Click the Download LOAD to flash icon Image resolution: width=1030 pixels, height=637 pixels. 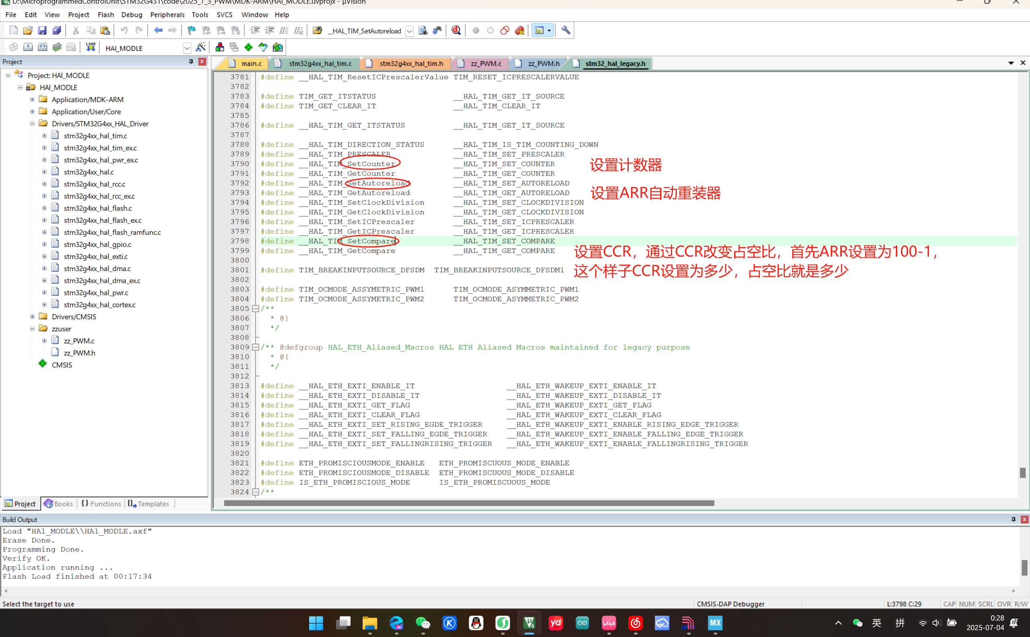pos(90,47)
